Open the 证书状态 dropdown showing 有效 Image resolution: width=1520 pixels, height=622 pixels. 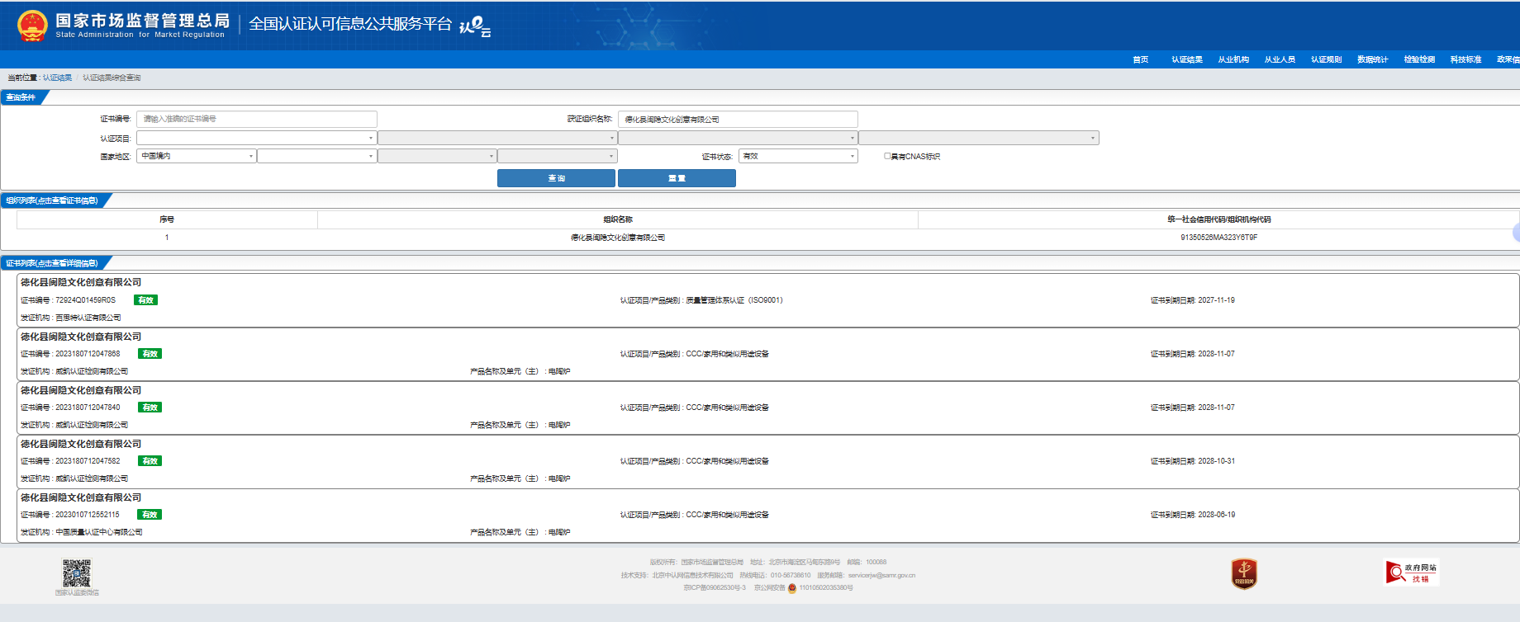pyautogui.click(x=798, y=156)
